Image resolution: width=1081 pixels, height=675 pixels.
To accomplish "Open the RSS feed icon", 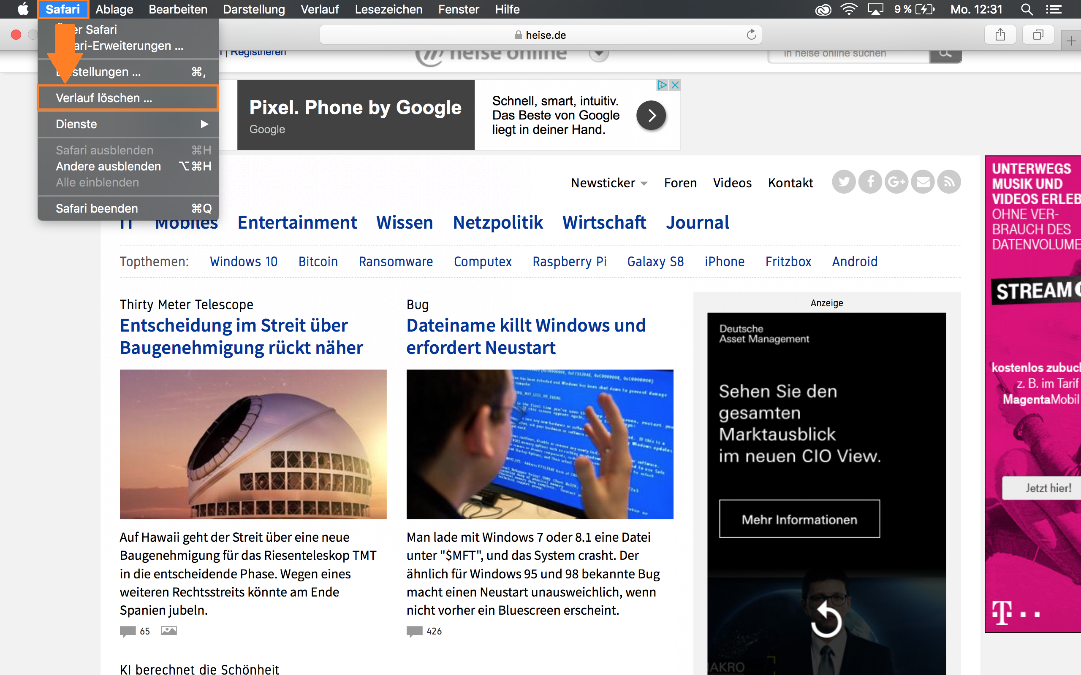I will coord(949,182).
